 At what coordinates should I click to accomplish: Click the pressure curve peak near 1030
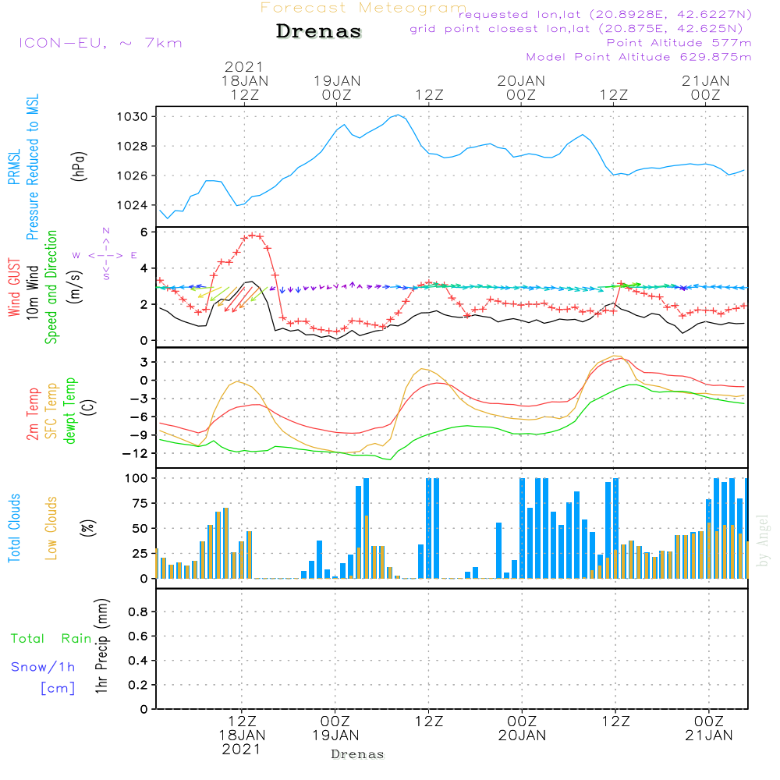398,115
